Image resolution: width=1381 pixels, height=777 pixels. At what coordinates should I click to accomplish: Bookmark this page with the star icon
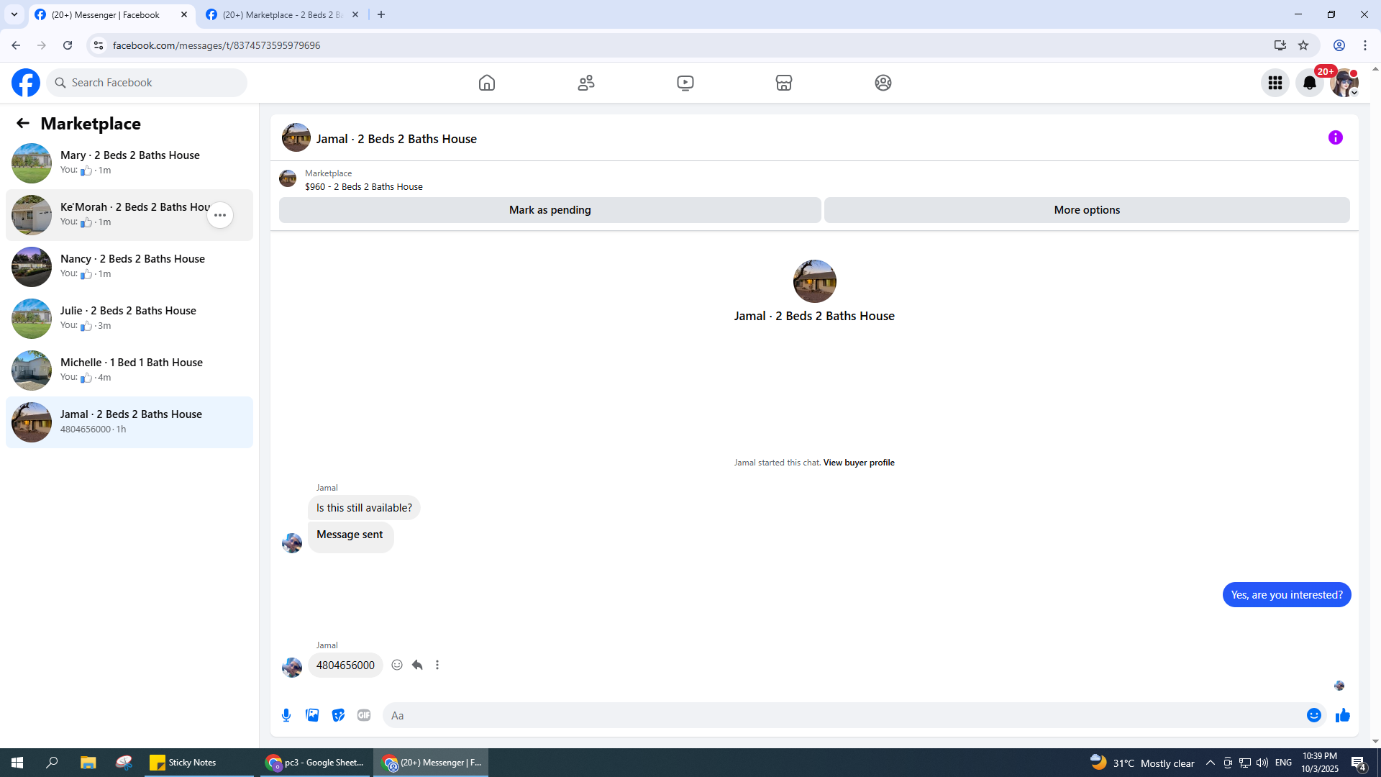1303,45
